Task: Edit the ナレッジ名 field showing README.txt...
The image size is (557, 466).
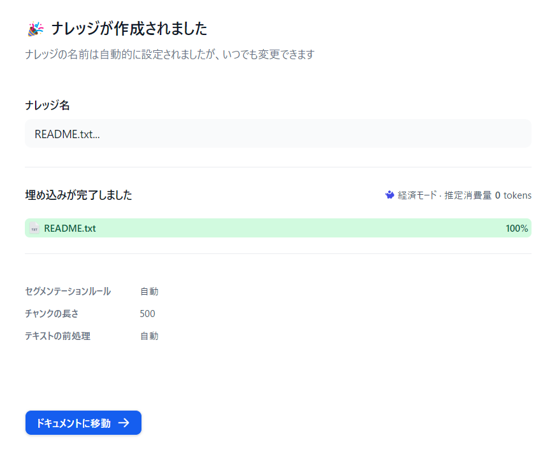Action: coord(278,134)
